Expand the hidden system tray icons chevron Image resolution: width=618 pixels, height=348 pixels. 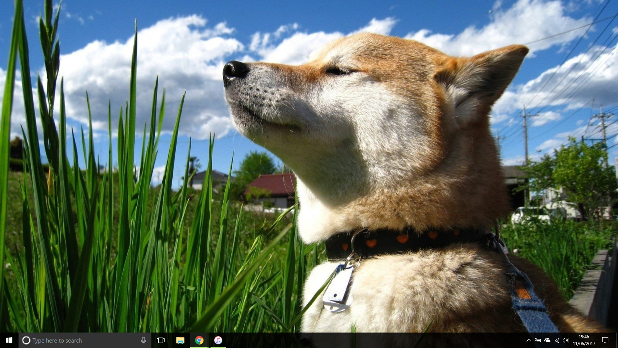(x=528, y=340)
